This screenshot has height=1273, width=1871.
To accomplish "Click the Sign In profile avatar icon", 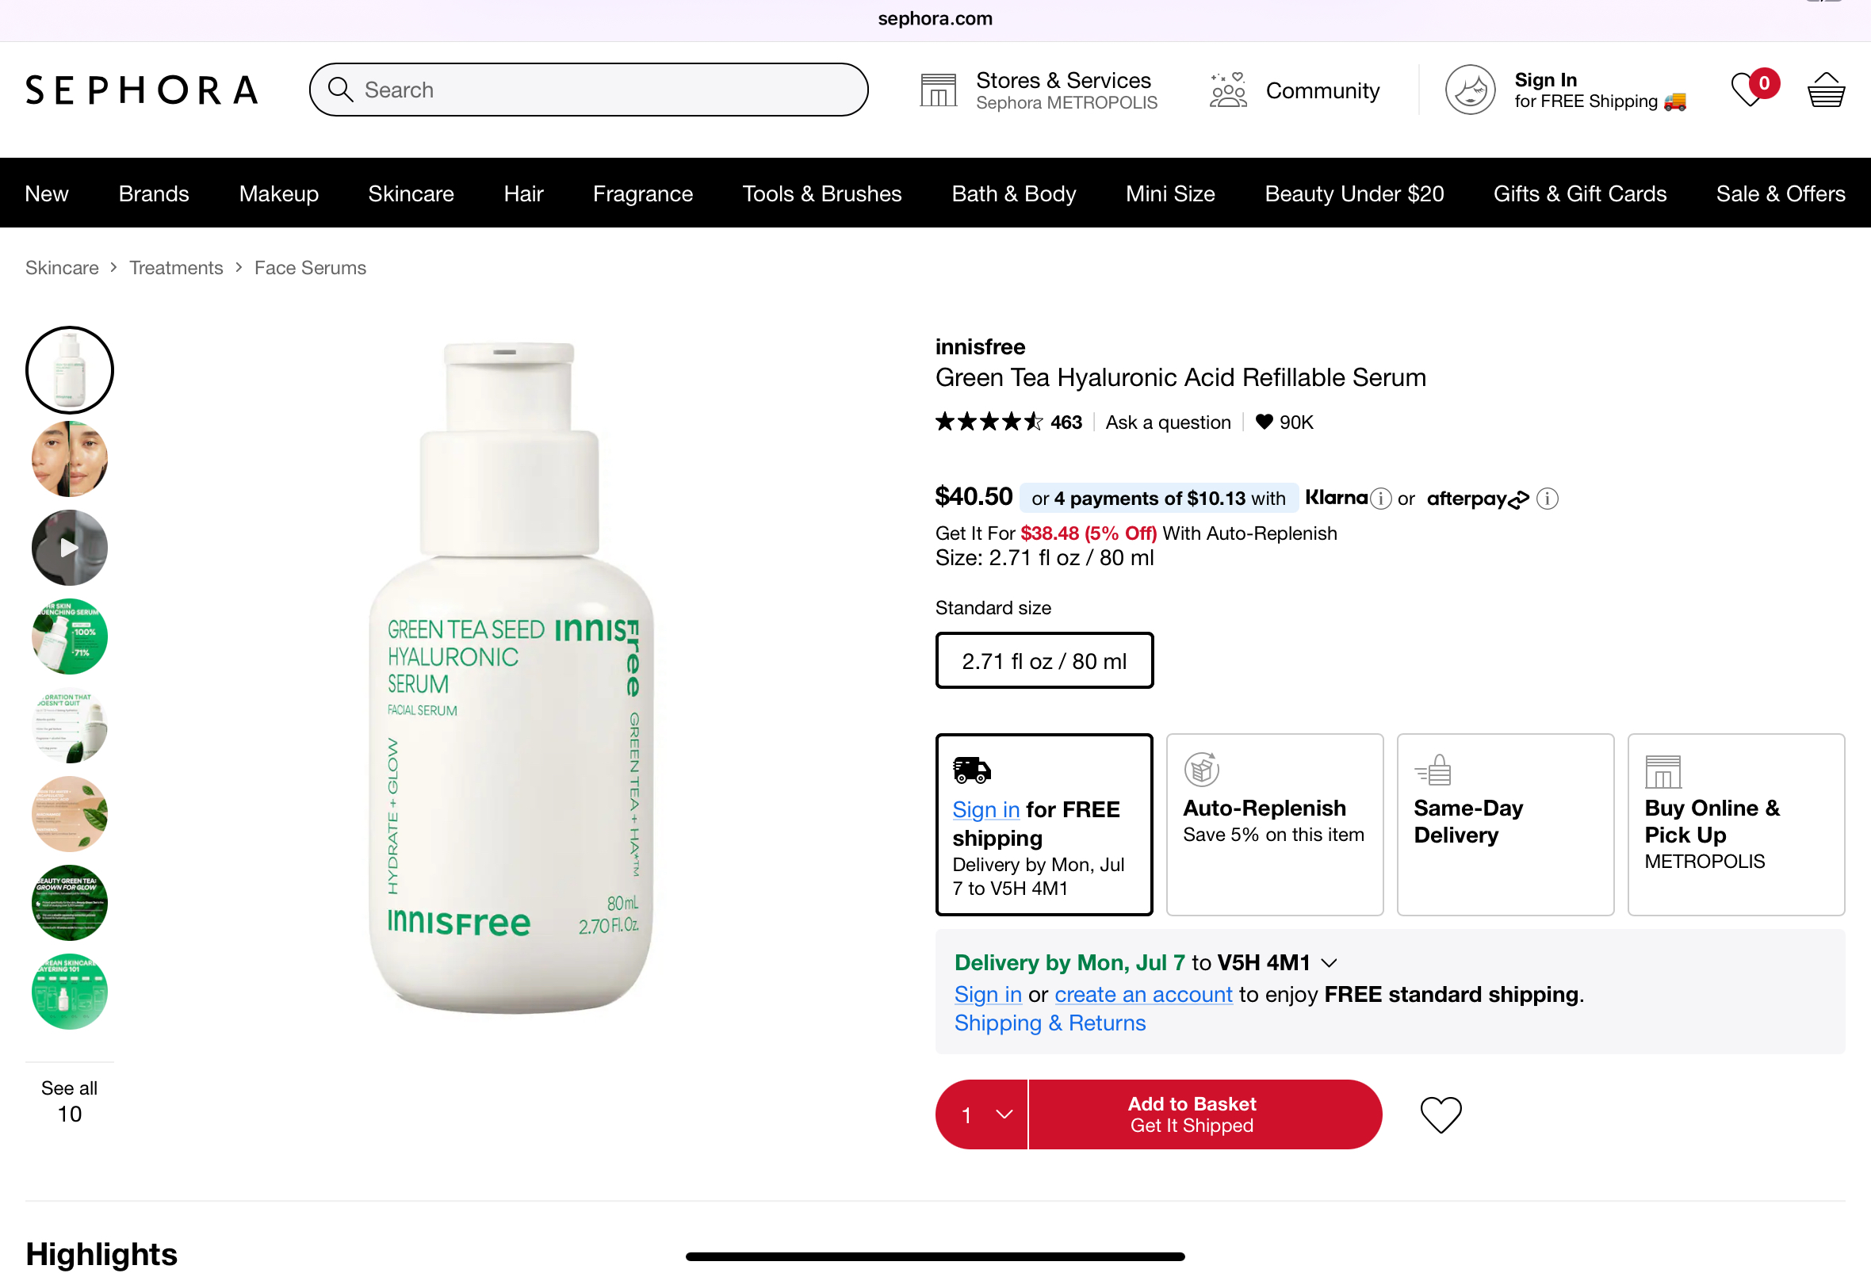I will 1469,90.
